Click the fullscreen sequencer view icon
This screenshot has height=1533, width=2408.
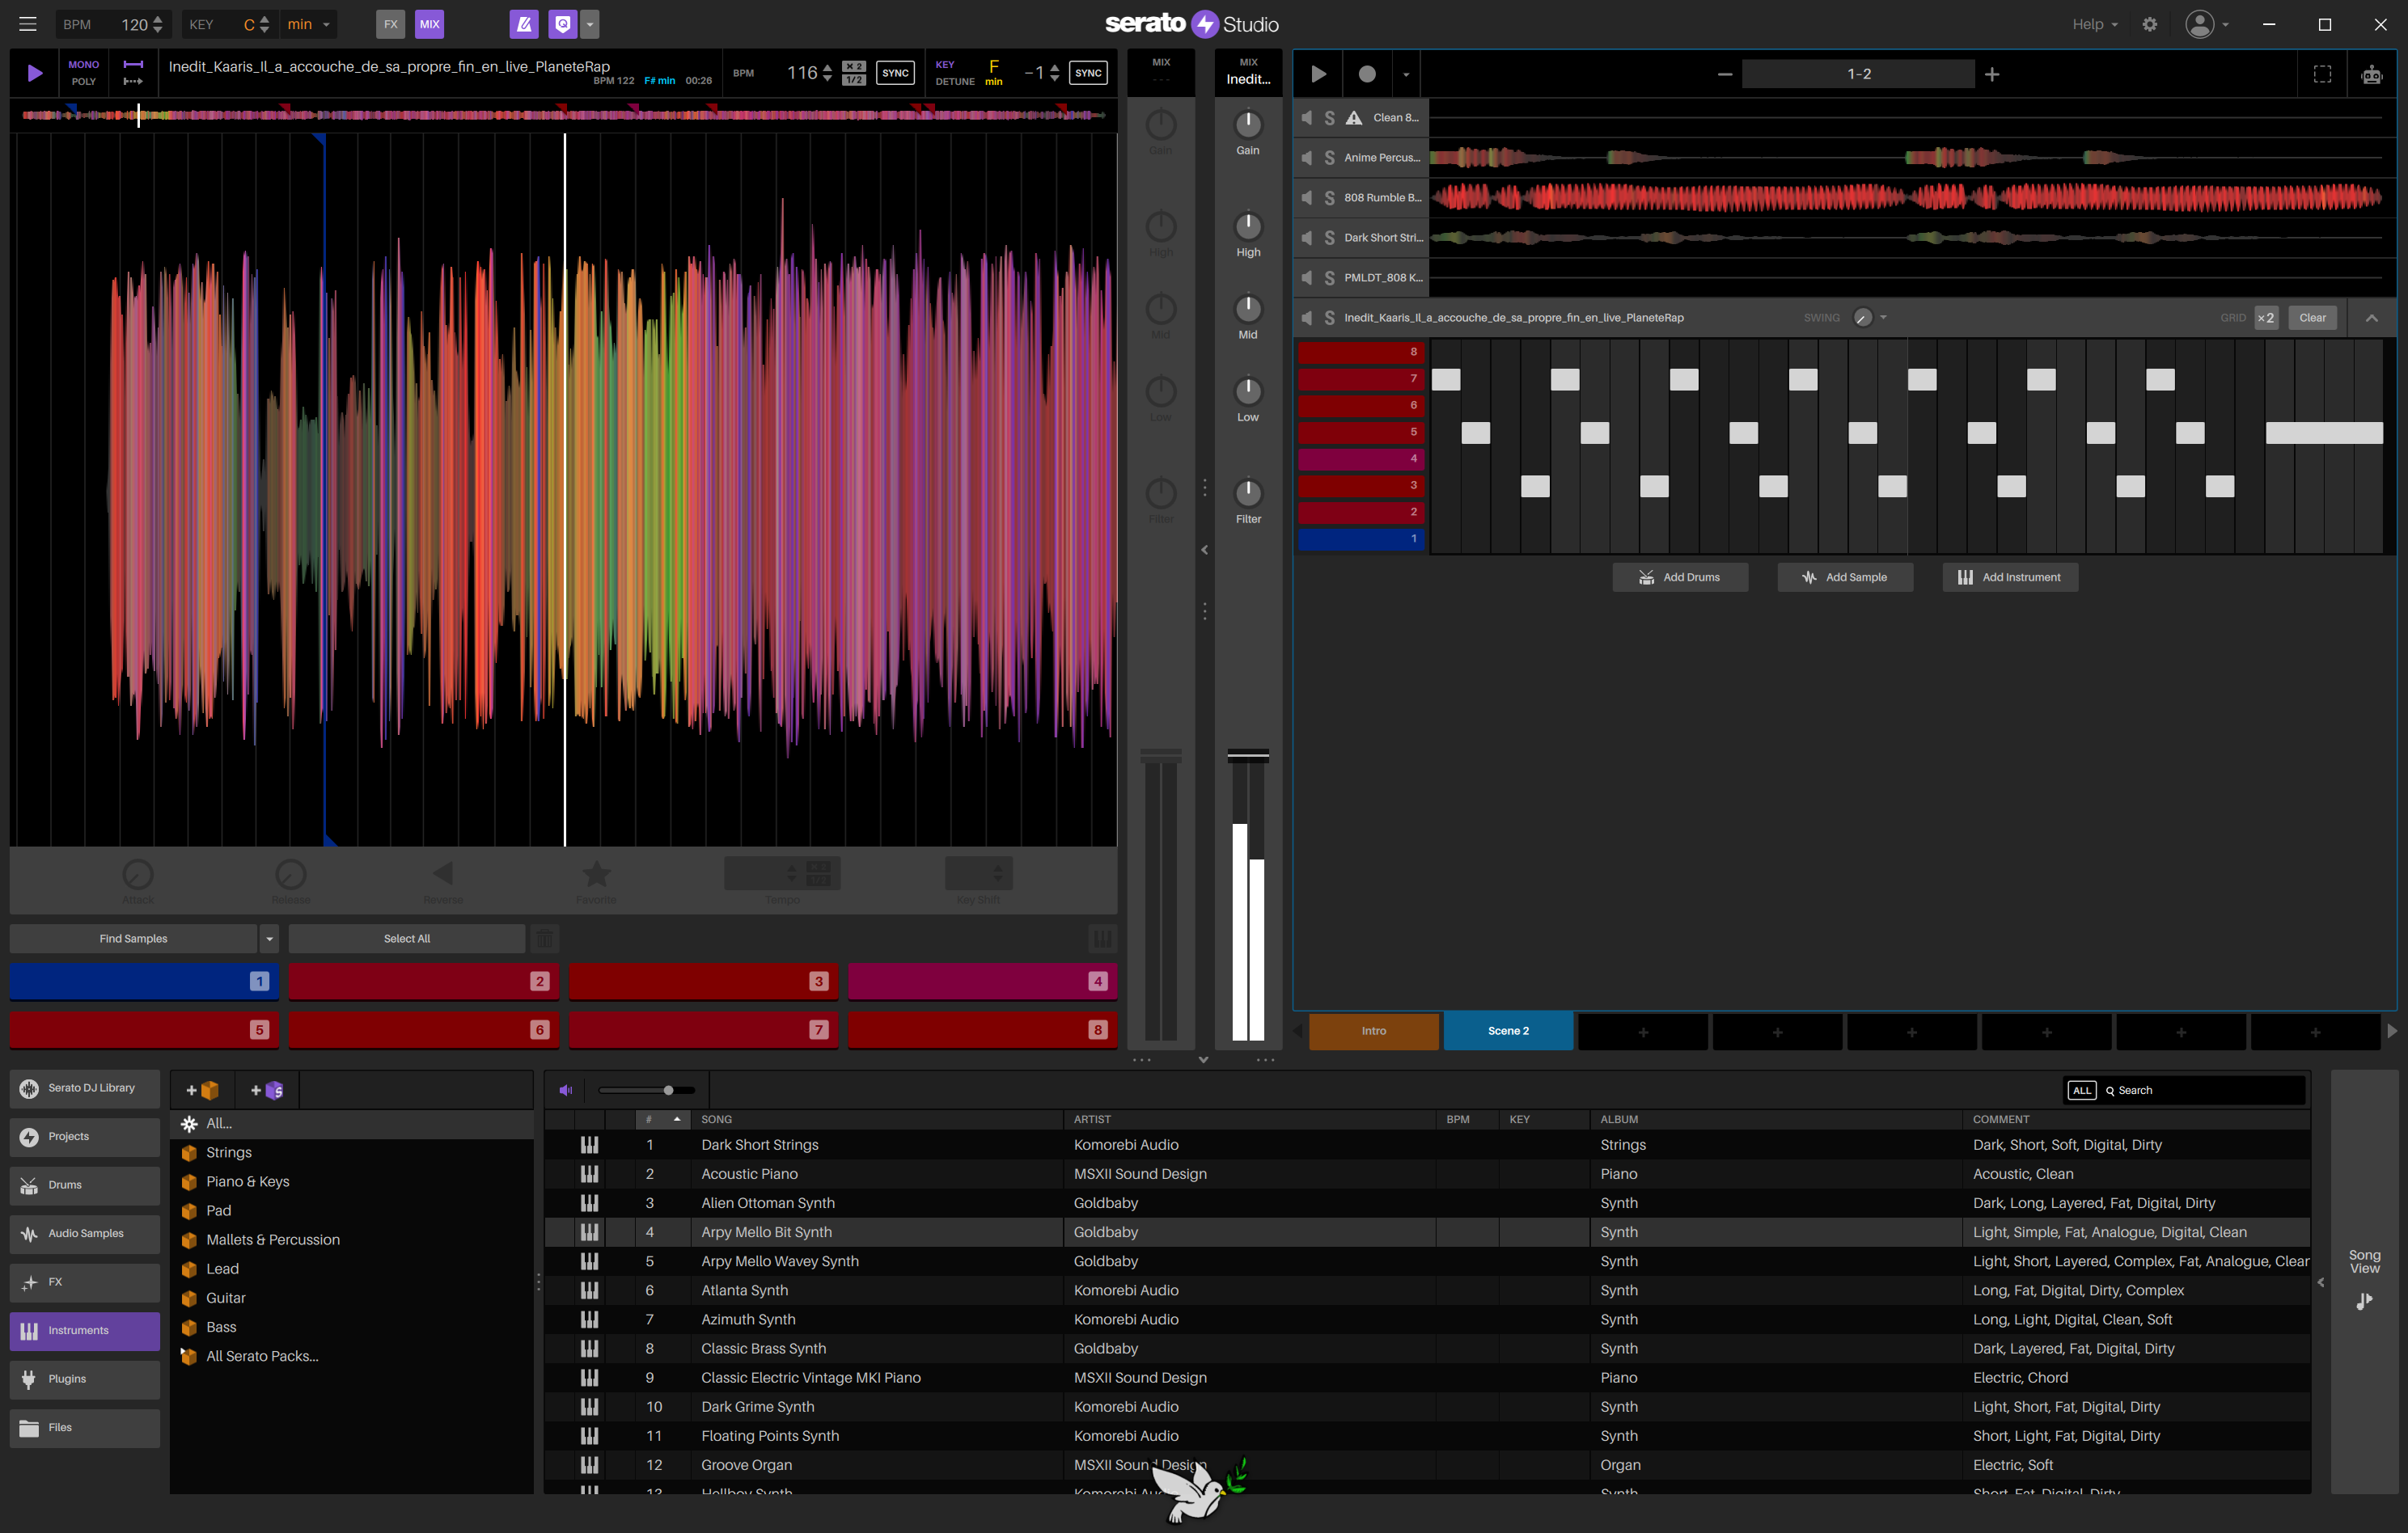pos(2322,74)
